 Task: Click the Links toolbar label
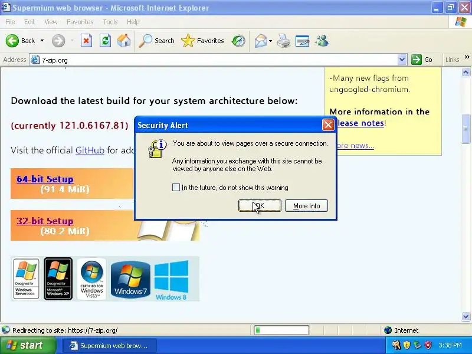(452, 60)
